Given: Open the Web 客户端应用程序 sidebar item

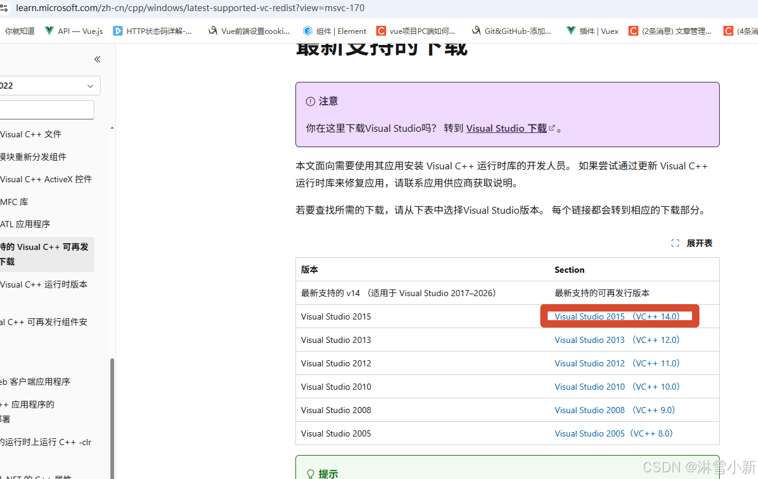Looking at the screenshot, I should click(x=35, y=382).
